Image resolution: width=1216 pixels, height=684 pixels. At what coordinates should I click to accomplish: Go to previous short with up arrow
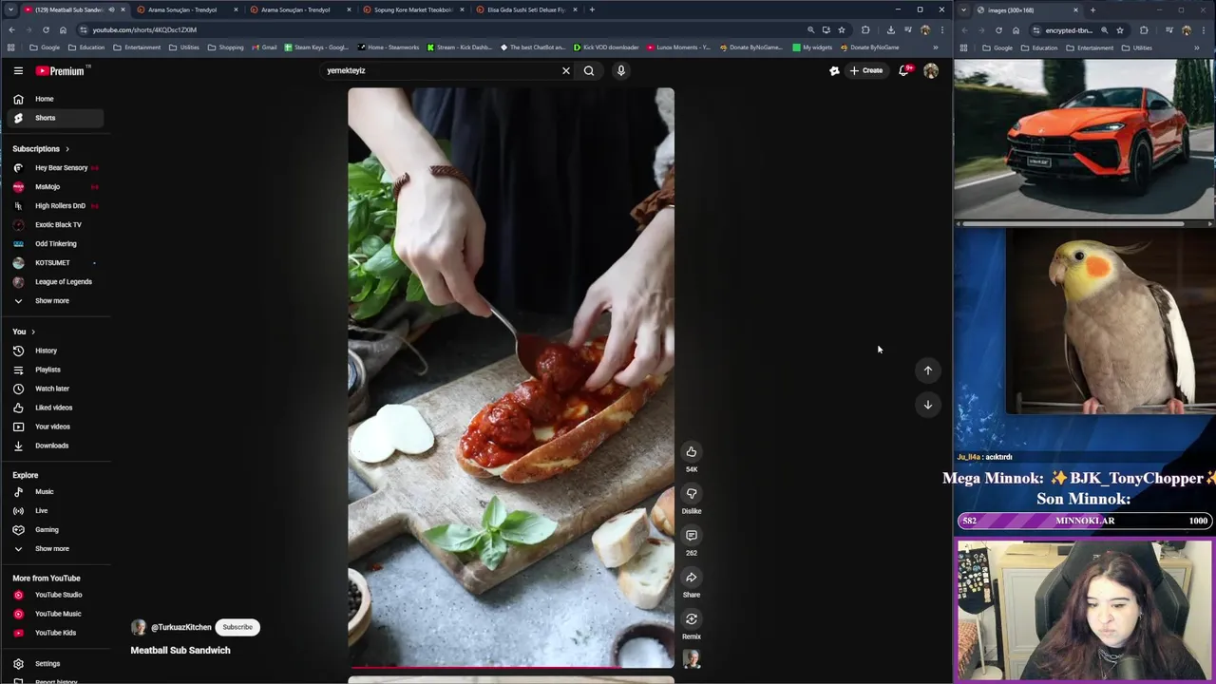(928, 370)
